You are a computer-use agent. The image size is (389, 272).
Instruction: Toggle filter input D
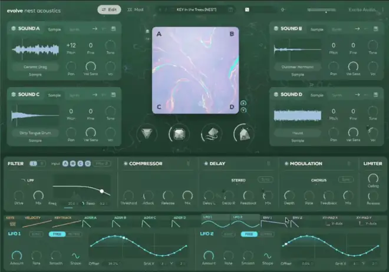pyautogui.click(x=88, y=164)
